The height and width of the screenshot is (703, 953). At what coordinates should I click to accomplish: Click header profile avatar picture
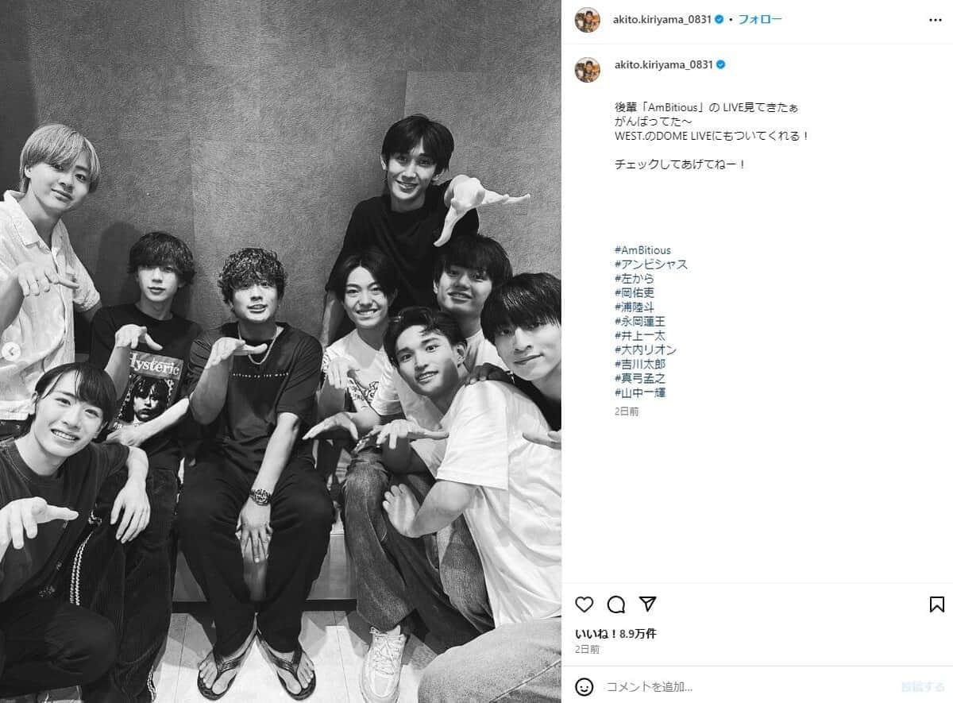click(x=587, y=20)
